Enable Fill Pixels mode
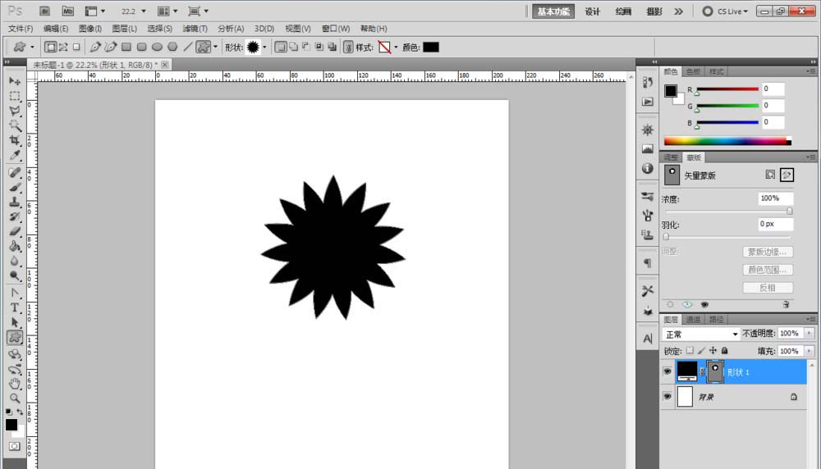 [76, 47]
